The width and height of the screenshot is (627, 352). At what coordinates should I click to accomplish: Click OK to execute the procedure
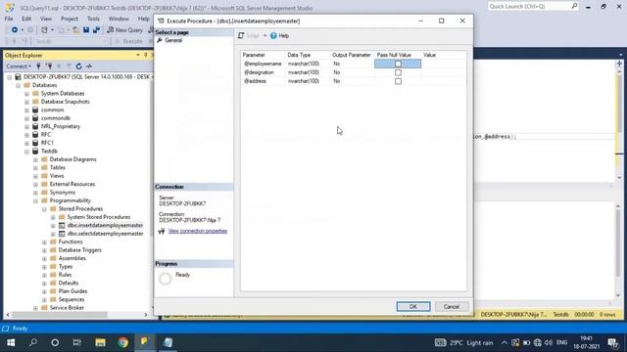pos(413,306)
